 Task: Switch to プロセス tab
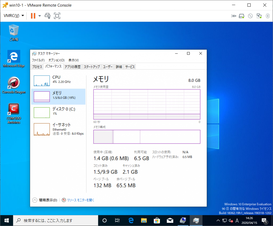[x=37, y=67]
